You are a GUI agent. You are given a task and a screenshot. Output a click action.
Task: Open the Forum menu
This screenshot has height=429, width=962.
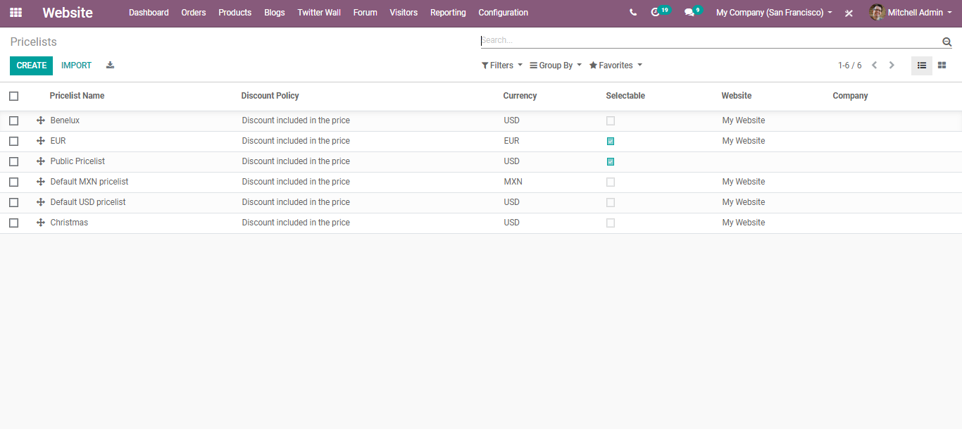[366, 13]
